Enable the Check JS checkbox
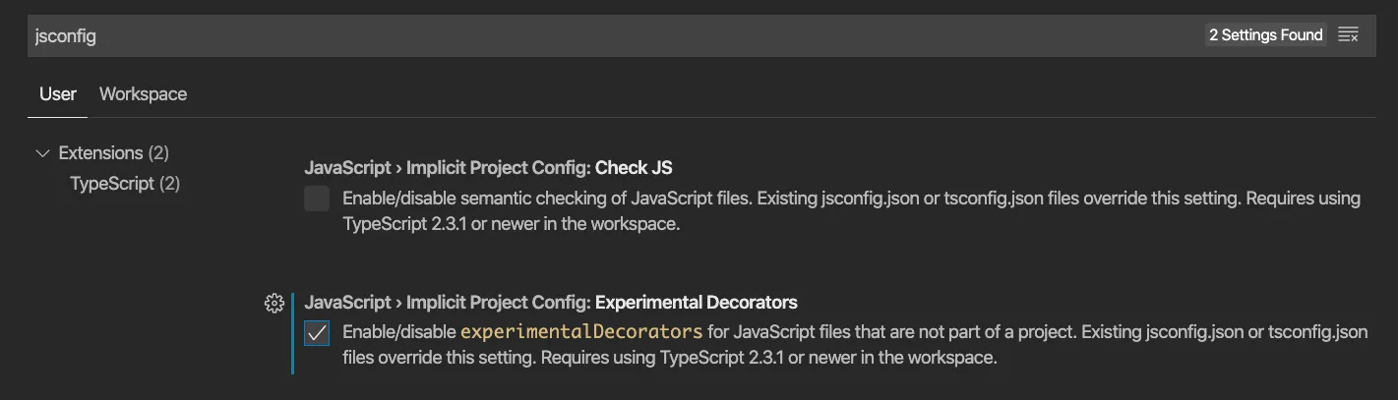The image size is (1398, 400). (x=317, y=199)
